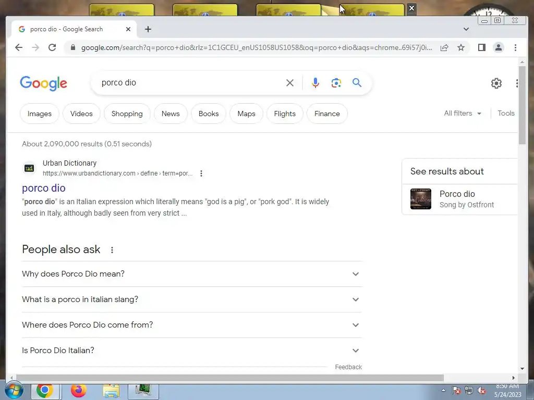This screenshot has height=400, width=534.
Task: Bookmark this tab with star icon
Action: coord(461,47)
